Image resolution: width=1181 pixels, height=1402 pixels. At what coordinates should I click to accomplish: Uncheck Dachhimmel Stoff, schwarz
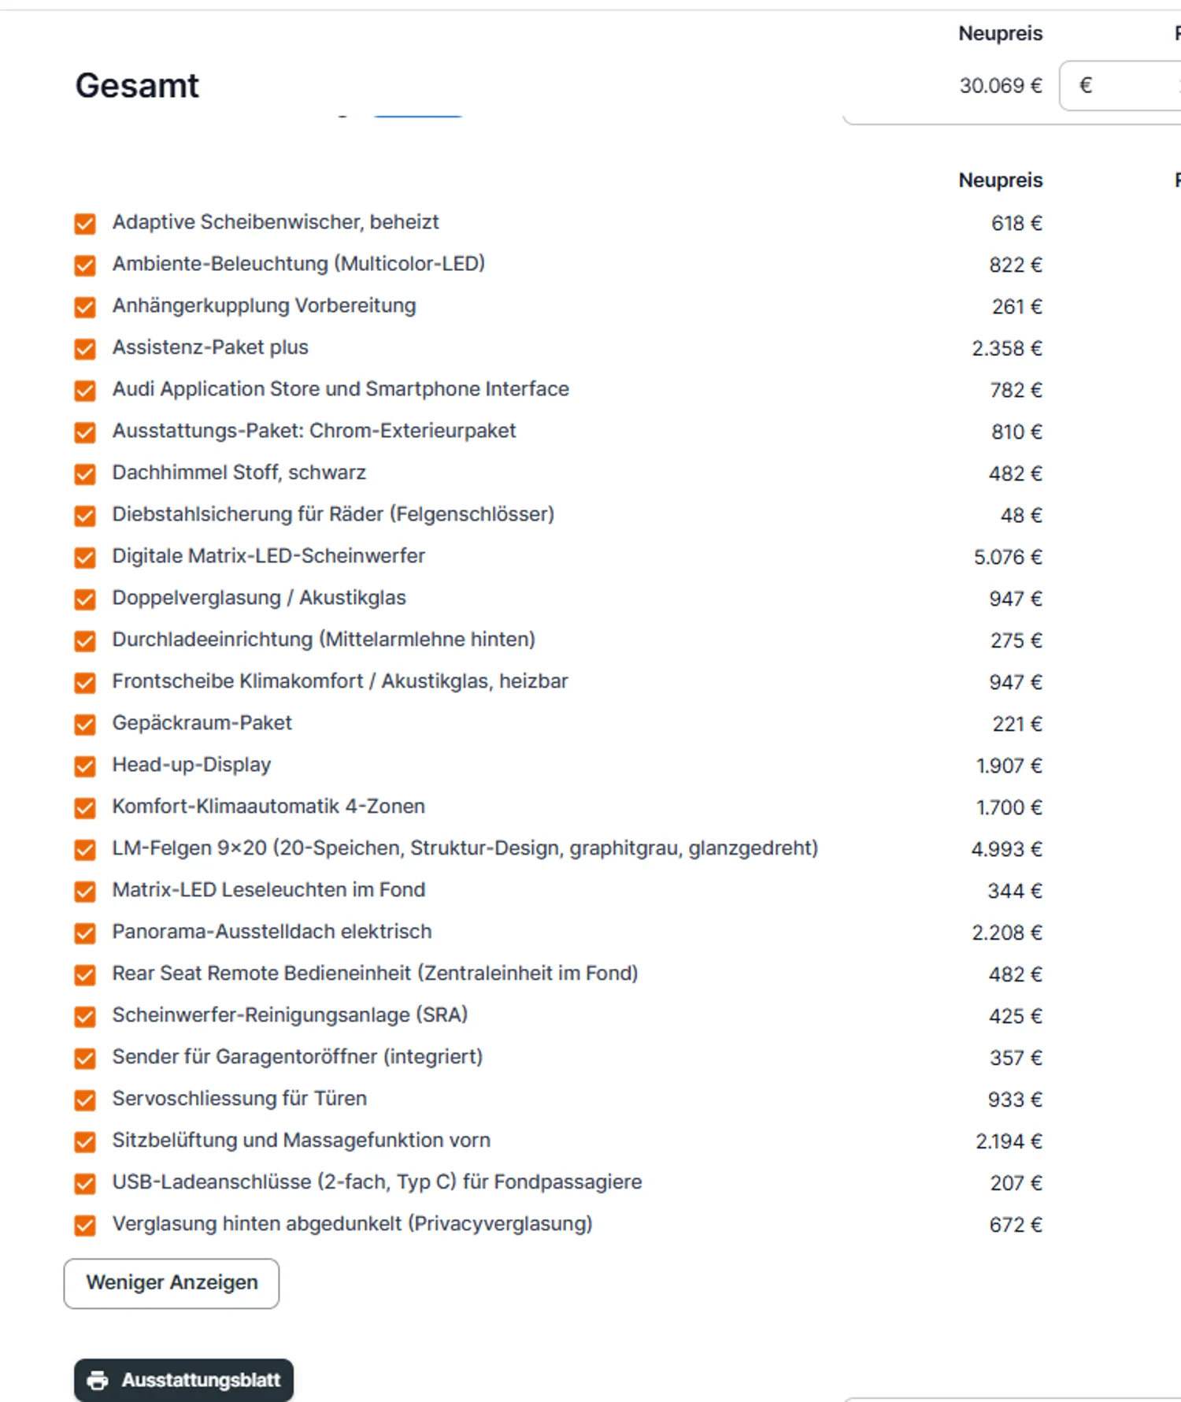coord(85,474)
